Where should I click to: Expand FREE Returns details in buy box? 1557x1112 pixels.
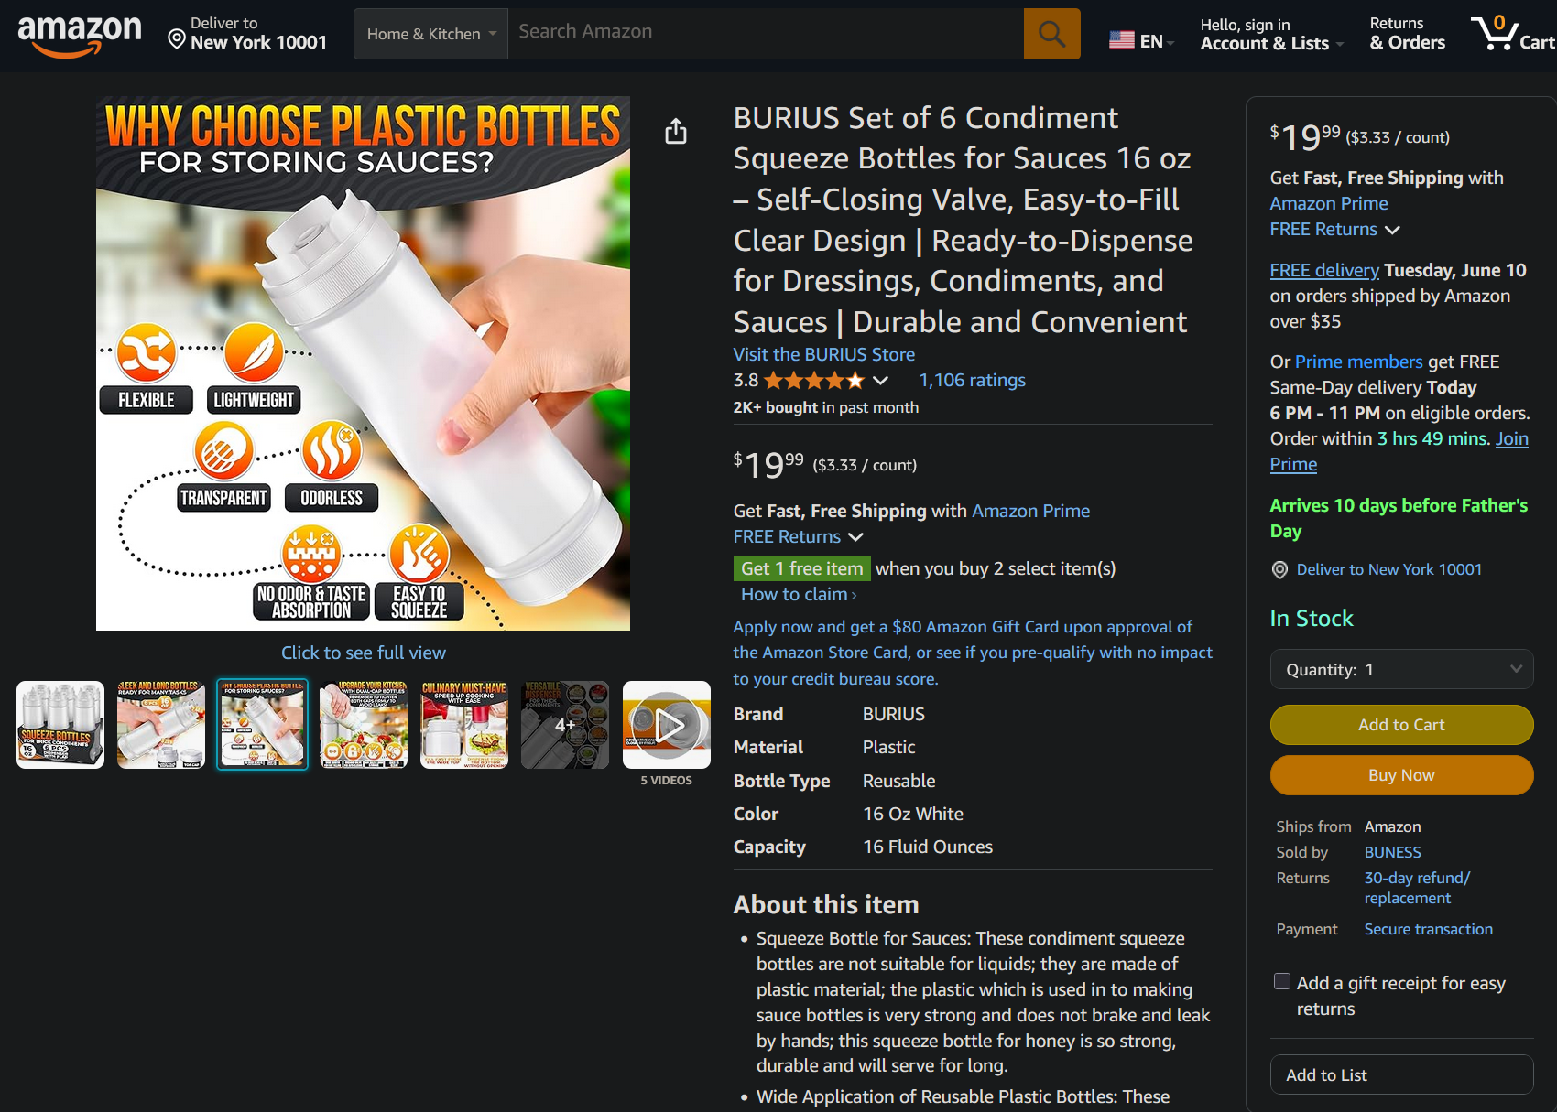1334,229
